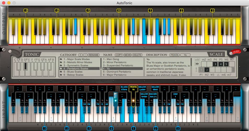This screenshot has height=131, width=249.
Task: Select the PENTA Yo scale trigger
Action: point(133,88)
